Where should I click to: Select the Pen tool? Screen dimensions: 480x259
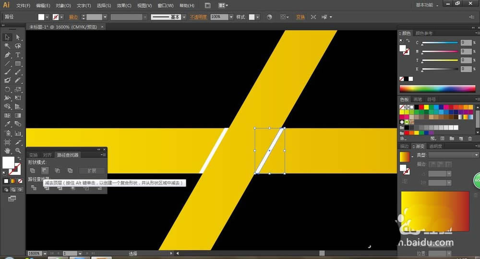point(8,55)
